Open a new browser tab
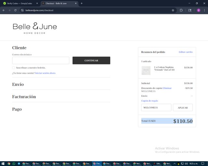The width and height of the screenshot is (208, 166). click(82, 3)
